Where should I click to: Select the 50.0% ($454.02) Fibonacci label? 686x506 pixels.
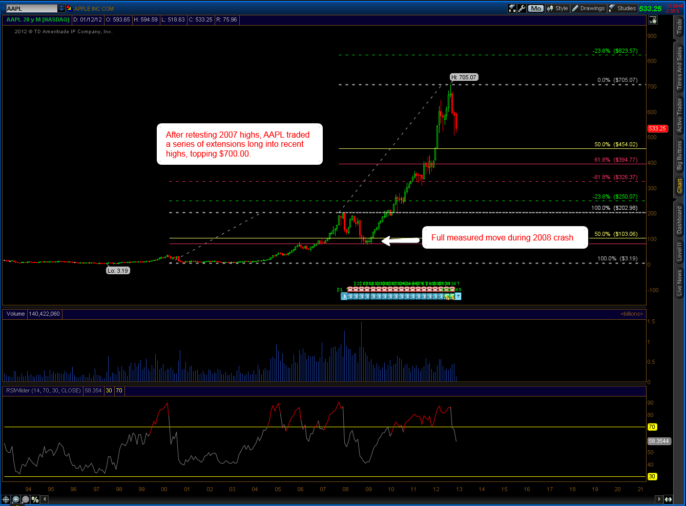tap(616, 145)
